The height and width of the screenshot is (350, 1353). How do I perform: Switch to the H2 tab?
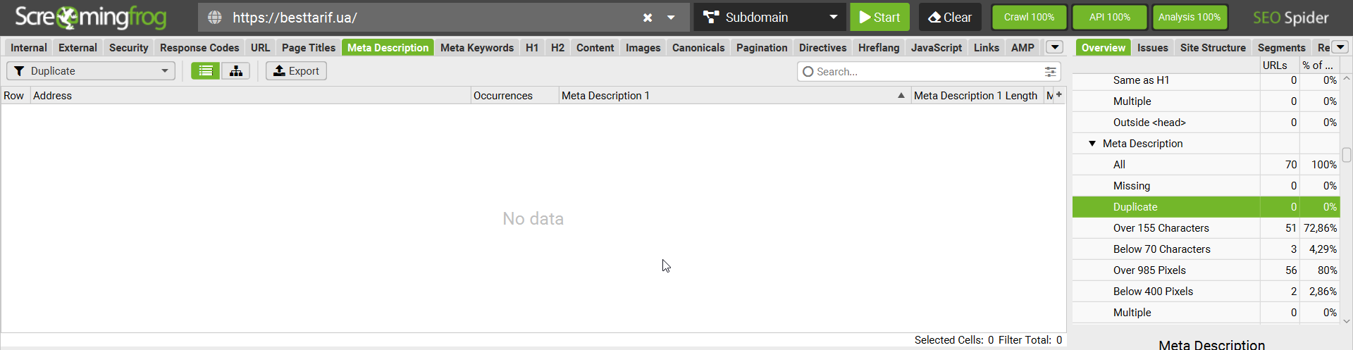pos(557,47)
